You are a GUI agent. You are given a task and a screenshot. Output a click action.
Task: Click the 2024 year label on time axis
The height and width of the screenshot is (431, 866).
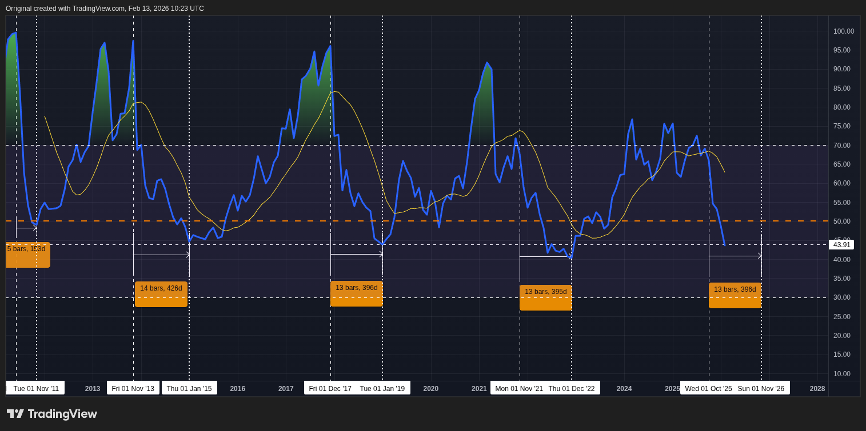coord(624,389)
